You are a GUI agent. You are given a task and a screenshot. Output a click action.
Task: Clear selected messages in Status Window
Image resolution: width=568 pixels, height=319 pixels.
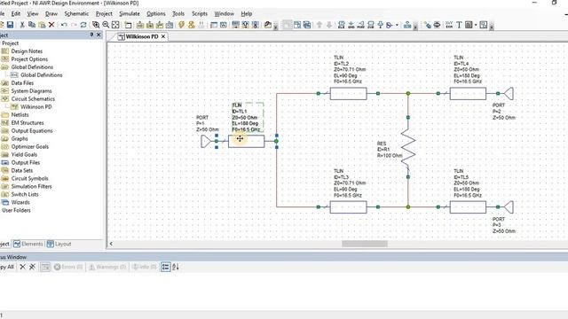[x=22, y=267]
